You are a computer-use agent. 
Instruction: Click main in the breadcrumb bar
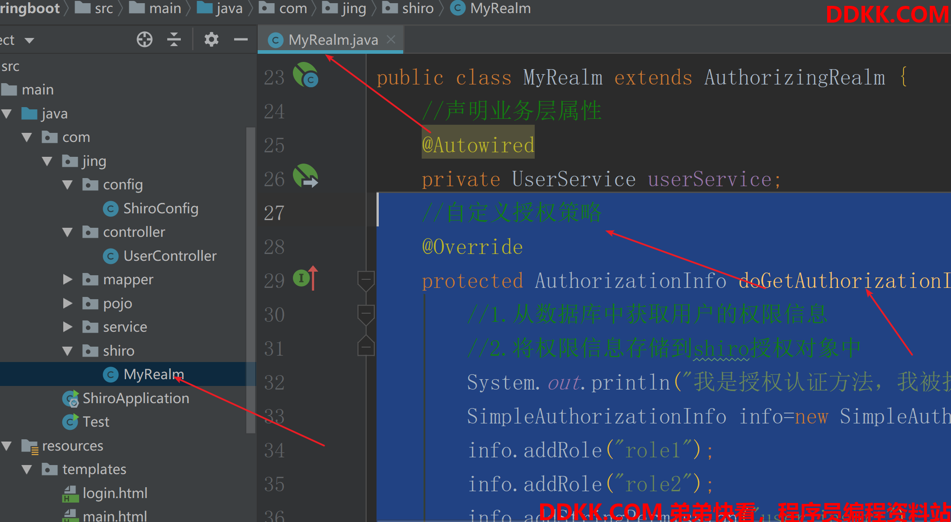[x=165, y=8]
